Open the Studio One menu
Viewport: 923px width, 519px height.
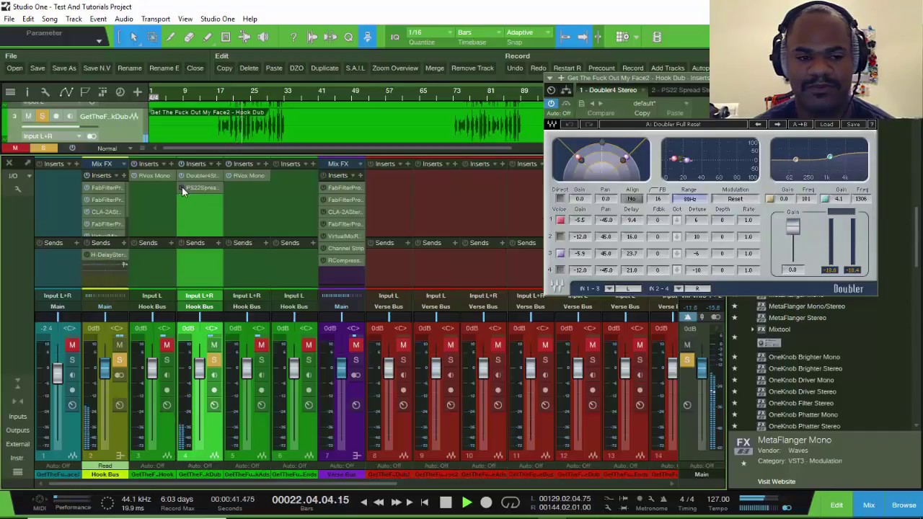[x=217, y=19]
